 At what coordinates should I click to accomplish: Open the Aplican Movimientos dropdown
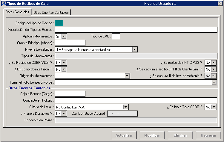coord(64,36)
